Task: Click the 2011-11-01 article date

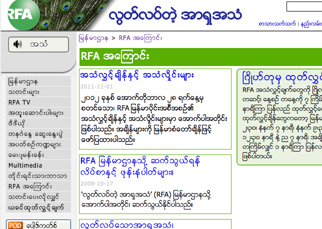Action: pos(96,86)
